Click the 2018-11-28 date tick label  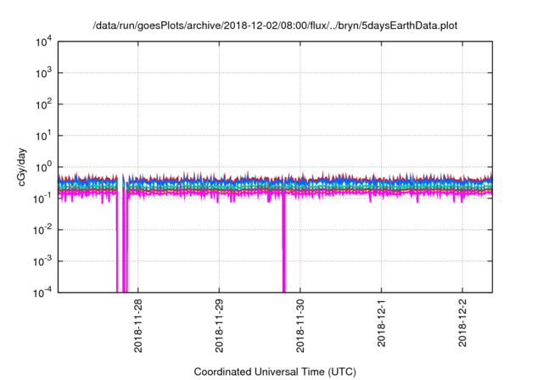pyautogui.click(x=137, y=326)
